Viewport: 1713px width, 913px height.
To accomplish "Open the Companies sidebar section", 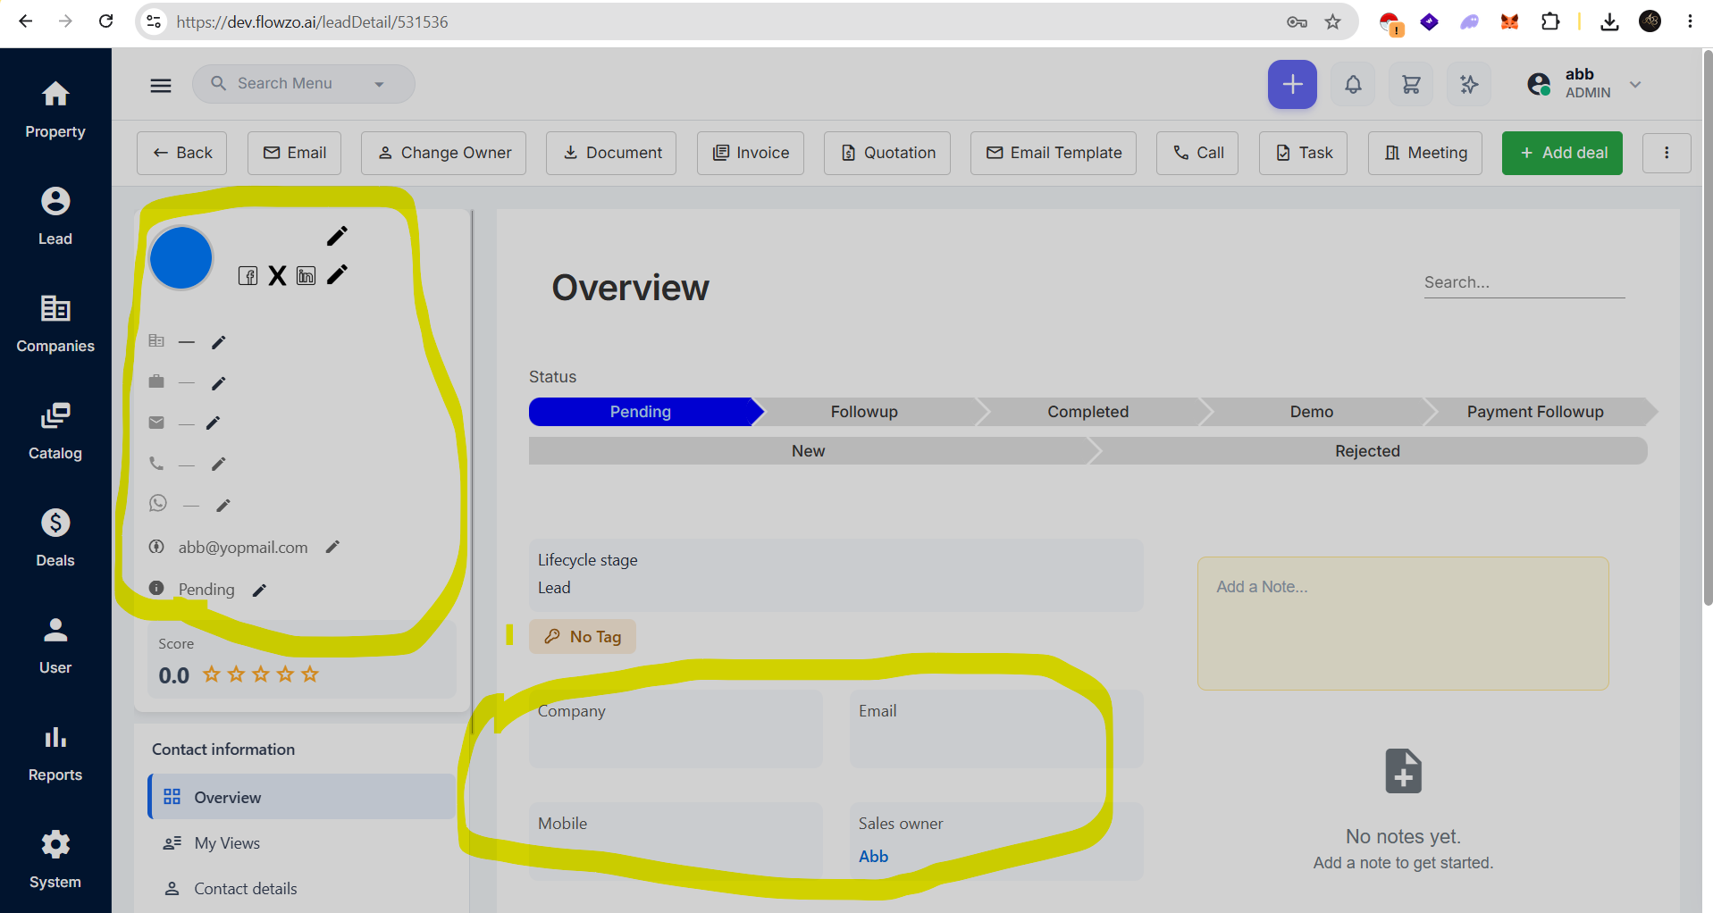I will coord(55,324).
